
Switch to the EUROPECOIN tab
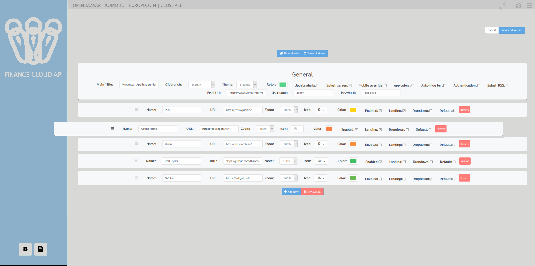142,5
